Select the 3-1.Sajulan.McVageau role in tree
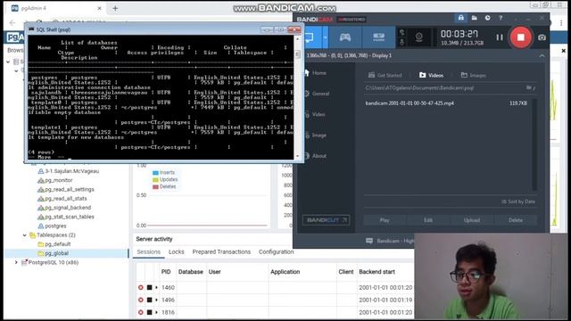This screenshot has height=321, width=571. [x=71, y=171]
